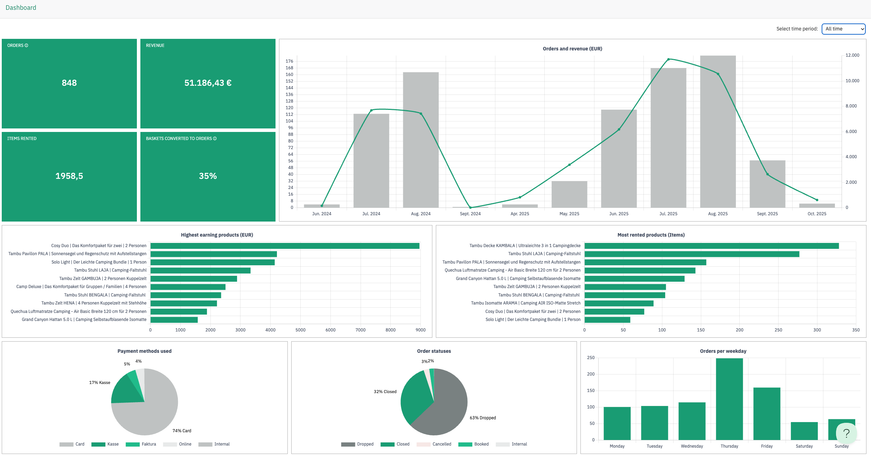The width and height of the screenshot is (871, 455).
Task: Open the help question mark bubble
Action: tap(846, 433)
